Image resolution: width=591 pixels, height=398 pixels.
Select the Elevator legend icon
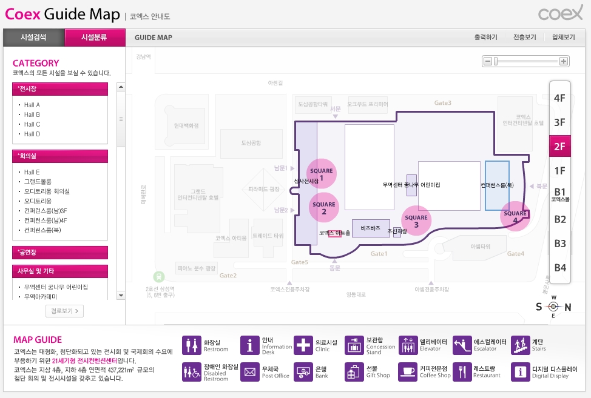point(408,345)
